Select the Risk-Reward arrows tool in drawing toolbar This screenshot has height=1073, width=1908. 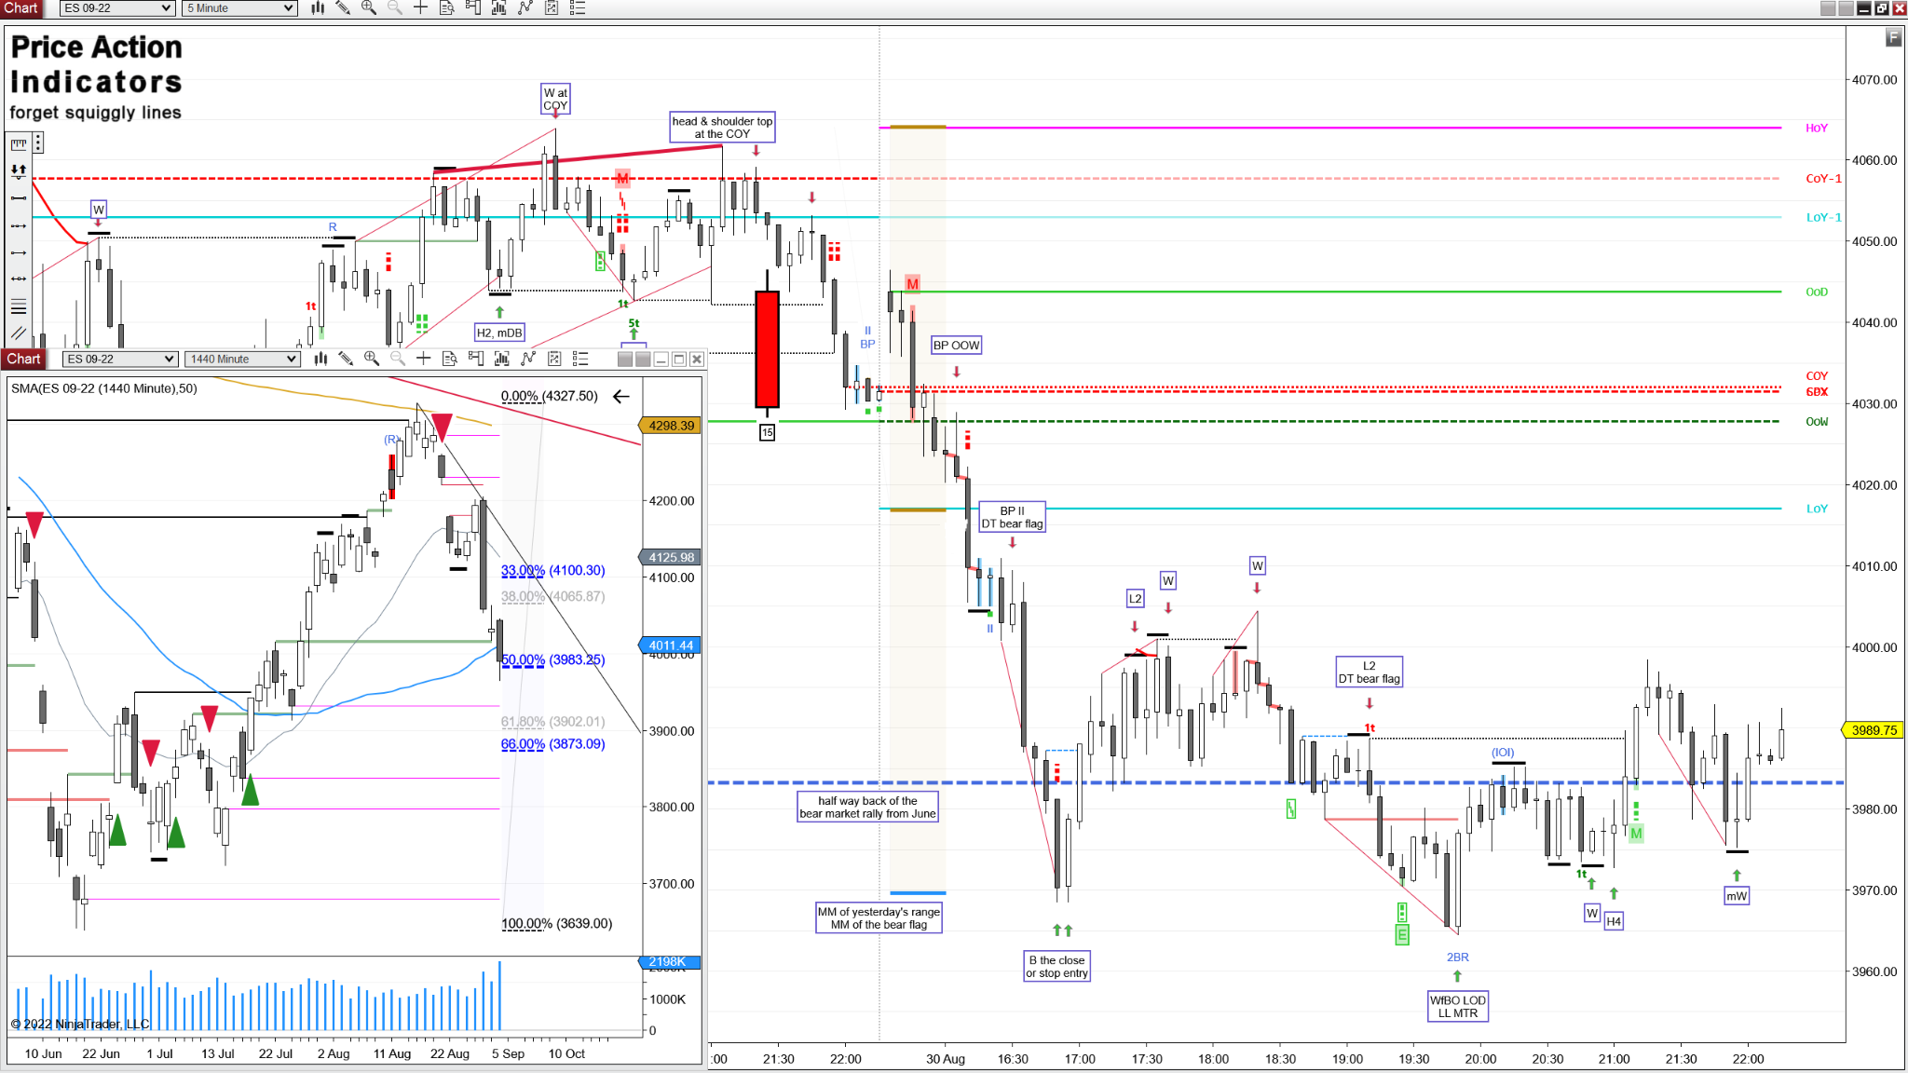[x=19, y=170]
